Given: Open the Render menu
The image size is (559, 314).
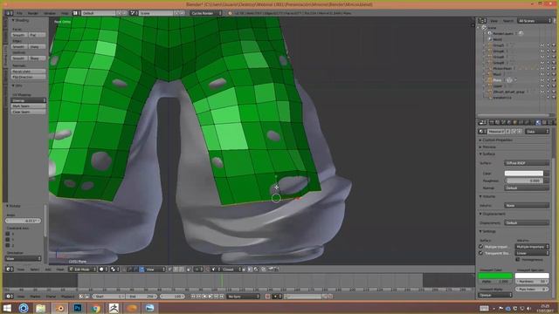Looking at the screenshot, I should (33, 13).
